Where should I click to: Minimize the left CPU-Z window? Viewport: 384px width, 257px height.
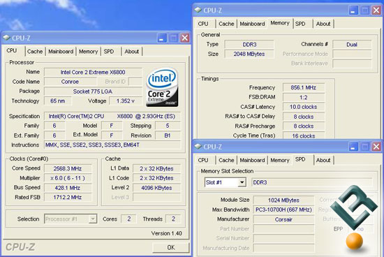[162, 38]
